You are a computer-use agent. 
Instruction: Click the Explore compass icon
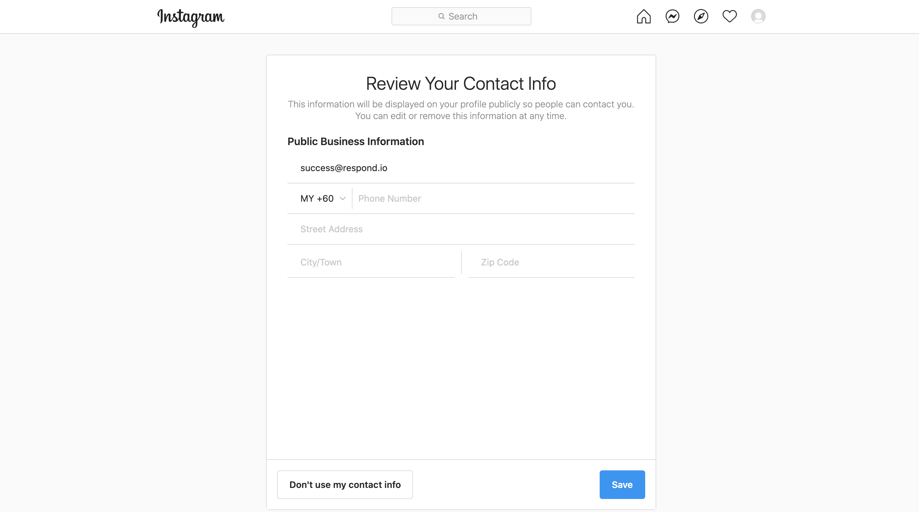tap(701, 16)
